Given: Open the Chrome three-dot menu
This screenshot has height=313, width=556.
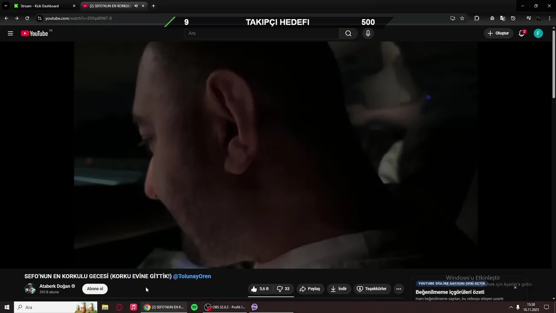Looking at the screenshot, I should (x=550, y=18).
